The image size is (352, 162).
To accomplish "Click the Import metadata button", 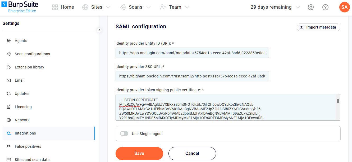I will (x=318, y=27).
